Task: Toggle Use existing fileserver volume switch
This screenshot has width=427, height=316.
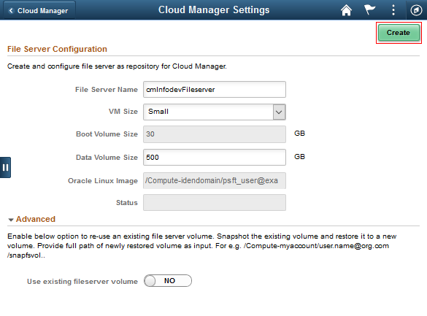Action: [168, 281]
